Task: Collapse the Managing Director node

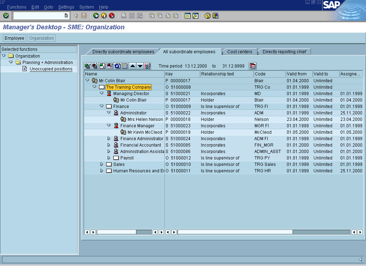Action: point(102,93)
